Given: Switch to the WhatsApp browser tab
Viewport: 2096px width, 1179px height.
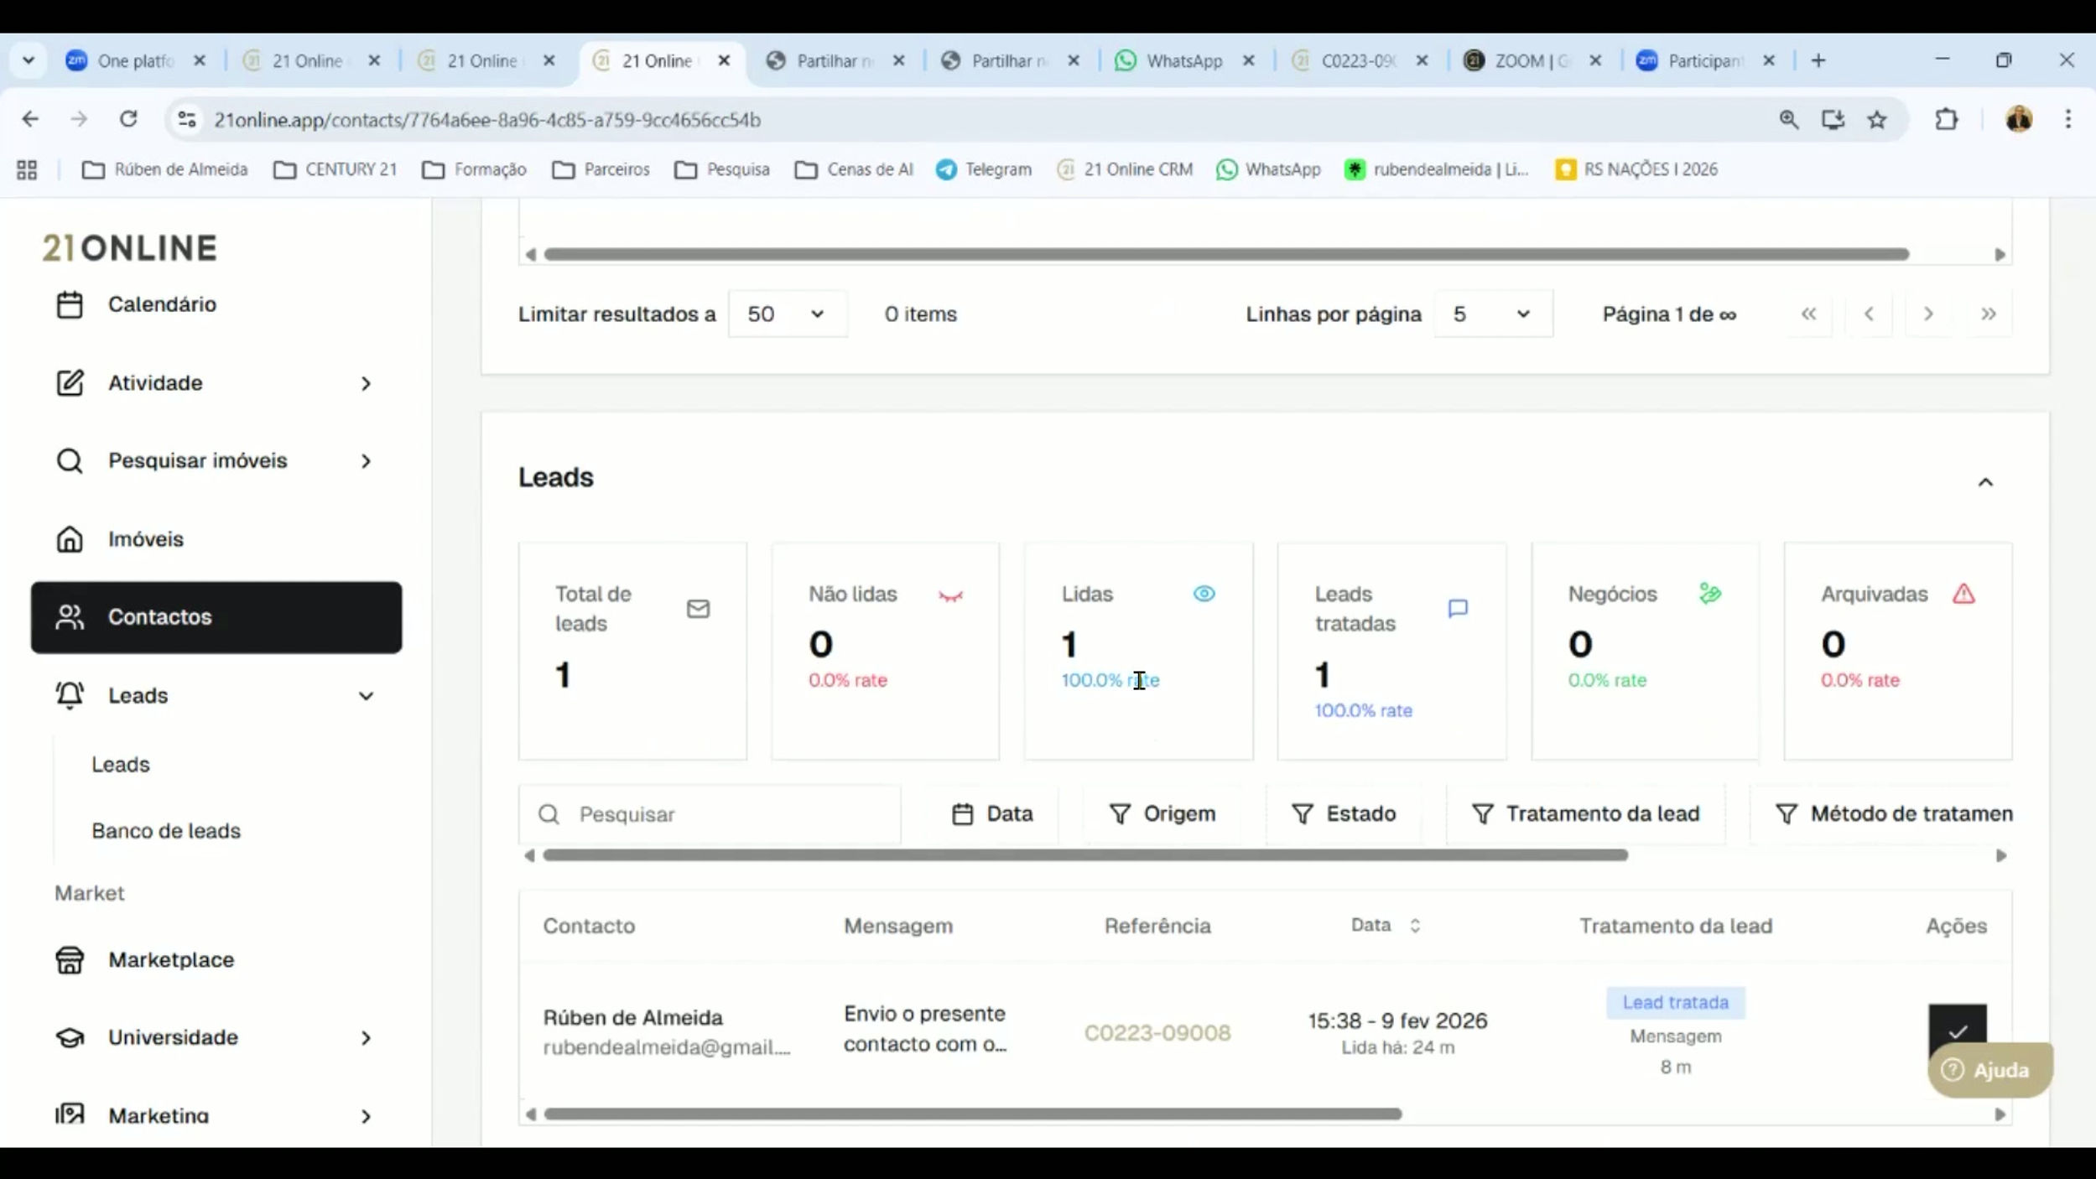Looking at the screenshot, I should [1183, 61].
